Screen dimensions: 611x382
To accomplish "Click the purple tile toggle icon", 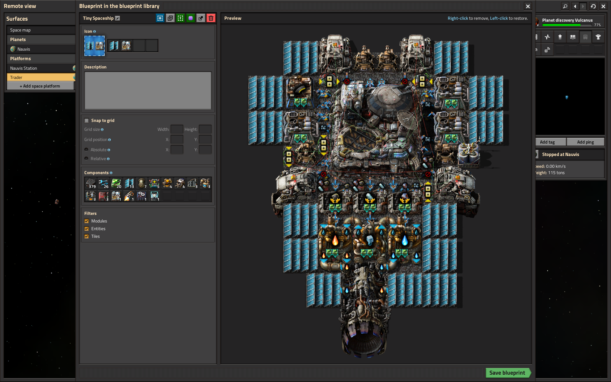I will point(191,18).
